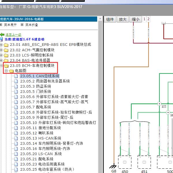The width and height of the screenshot is (173, 173).
Task: Click the document icon of 23.05.10 转向灯
Action: point(16,123)
